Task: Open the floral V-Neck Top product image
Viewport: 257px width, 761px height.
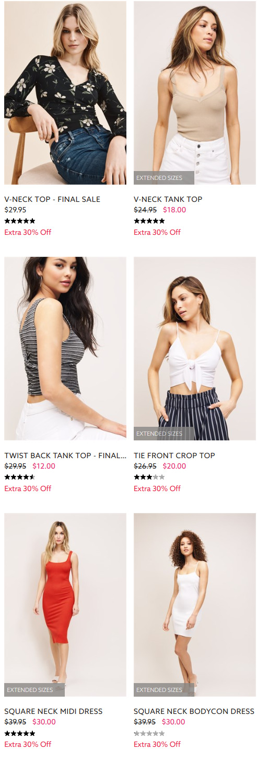Action: click(x=65, y=93)
